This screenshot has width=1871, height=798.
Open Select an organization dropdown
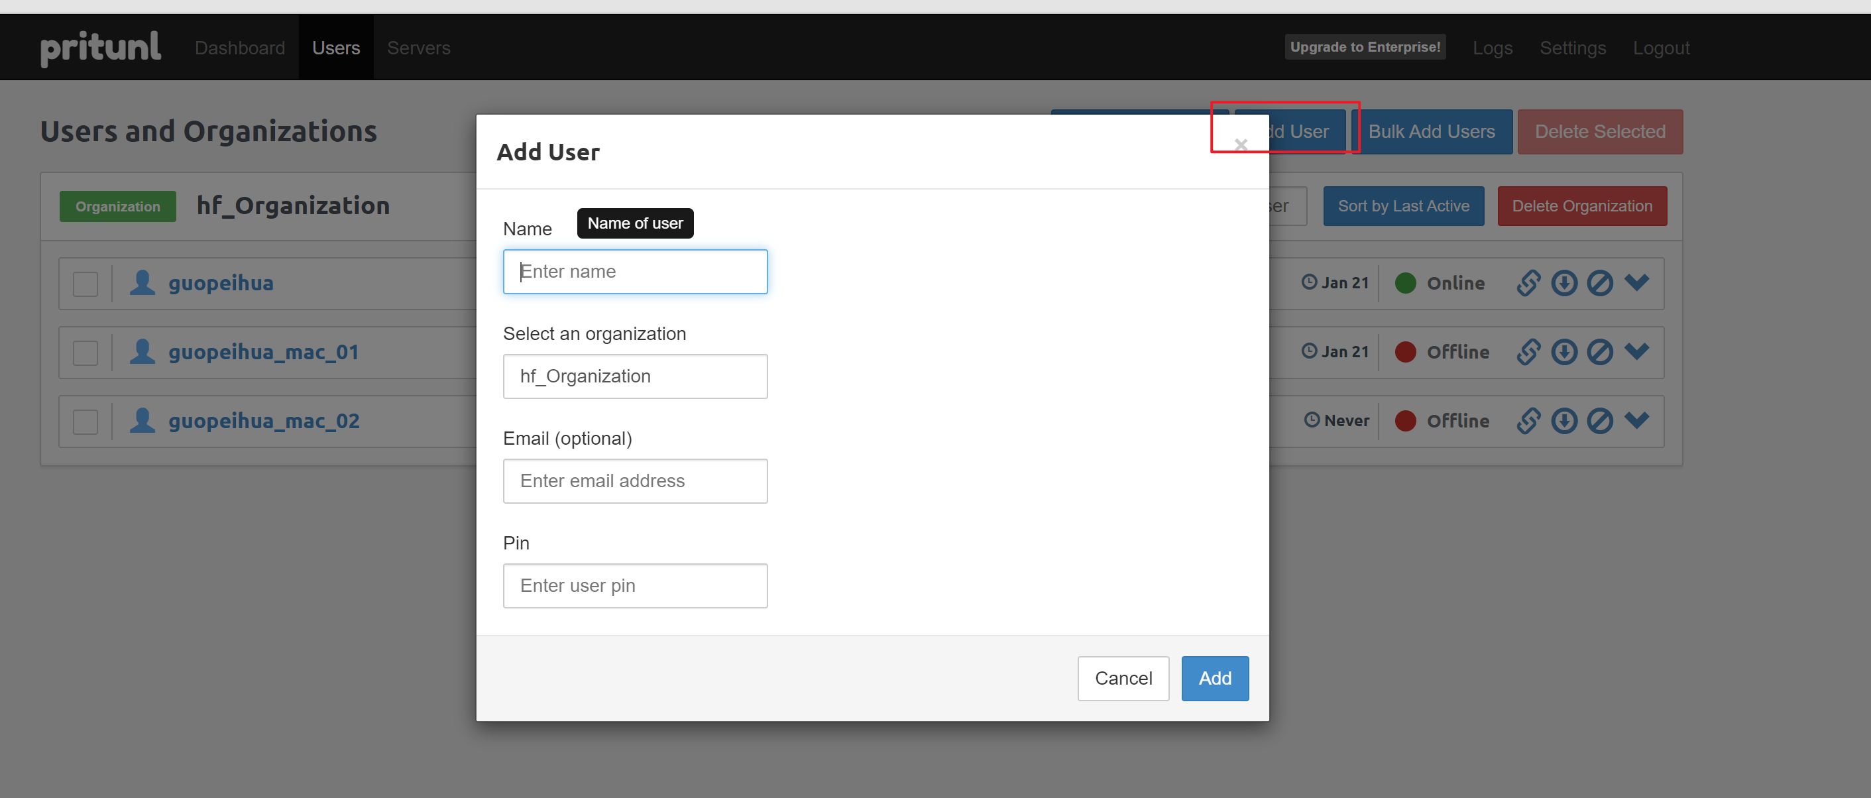pyautogui.click(x=635, y=376)
